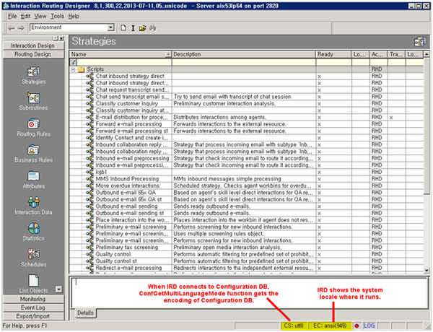Collapse the Scripts folder tree node
Image resolution: width=433 pixels, height=332 pixels.
pyautogui.click(x=73, y=69)
